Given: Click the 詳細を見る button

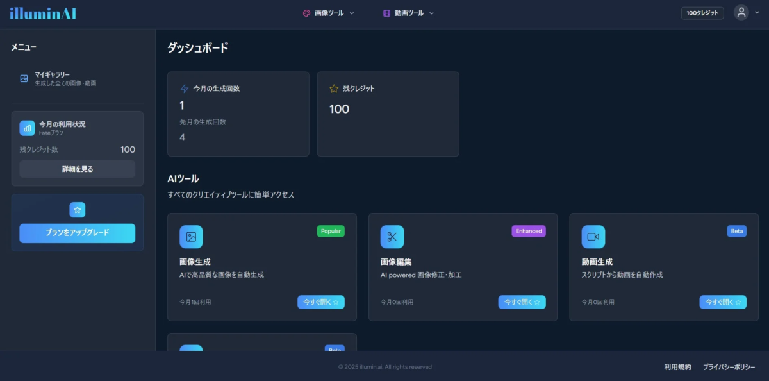Looking at the screenshot, I should pyautogui.click(x=77, y=169).
